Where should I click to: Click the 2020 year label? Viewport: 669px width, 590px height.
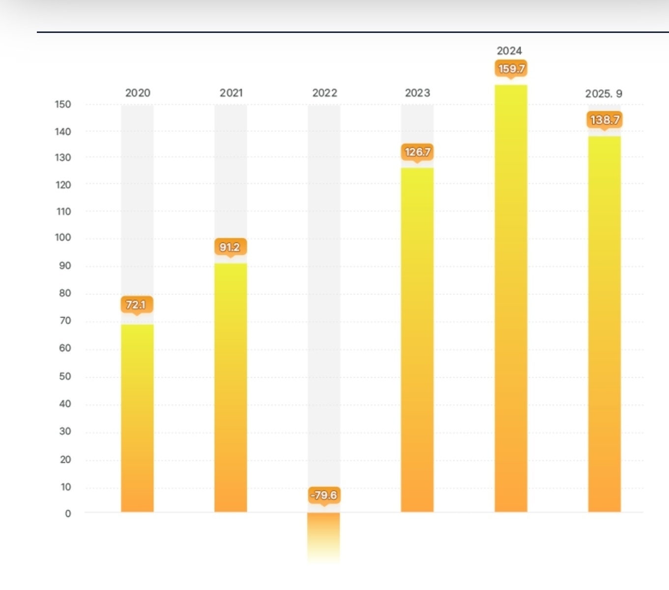click(x=138, y=93)
